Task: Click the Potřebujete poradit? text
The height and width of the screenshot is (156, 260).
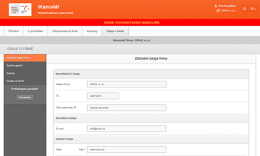Action: (25, 89)
